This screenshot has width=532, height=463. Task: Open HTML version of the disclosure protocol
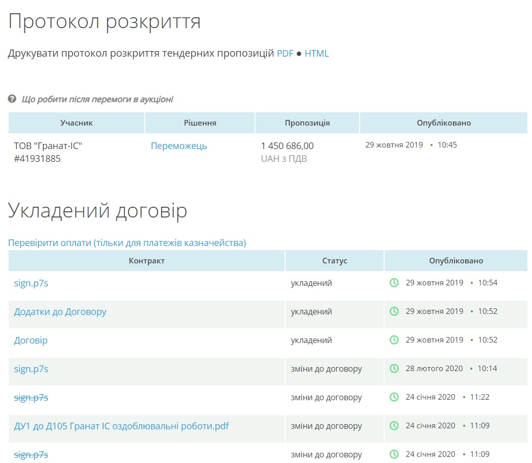click(x=317, y=54)
